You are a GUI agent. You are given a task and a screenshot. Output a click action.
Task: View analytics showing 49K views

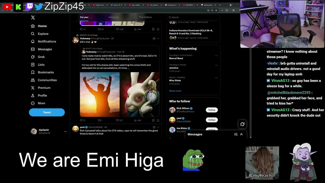137,120
